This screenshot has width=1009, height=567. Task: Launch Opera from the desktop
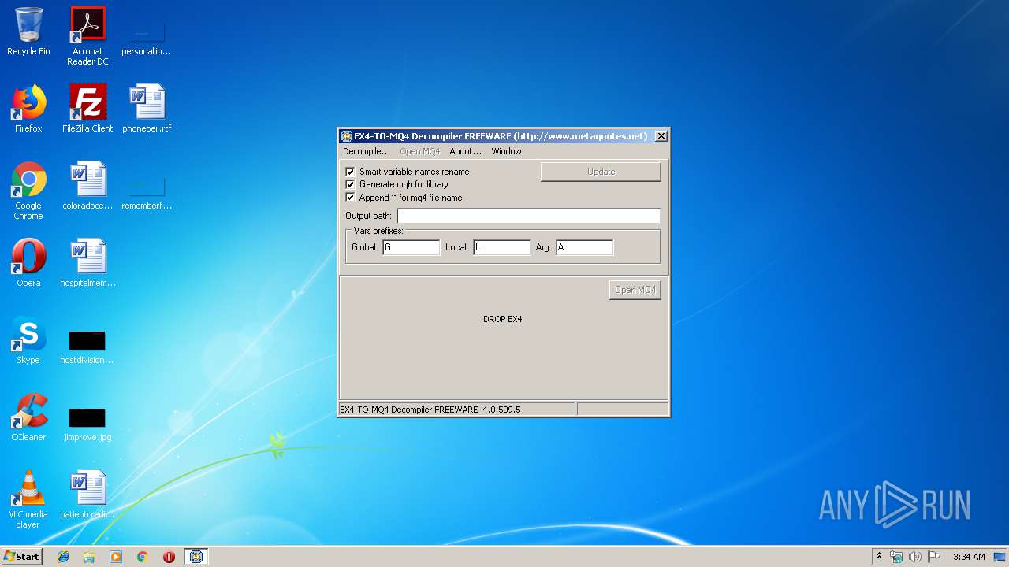pos(28,263)
